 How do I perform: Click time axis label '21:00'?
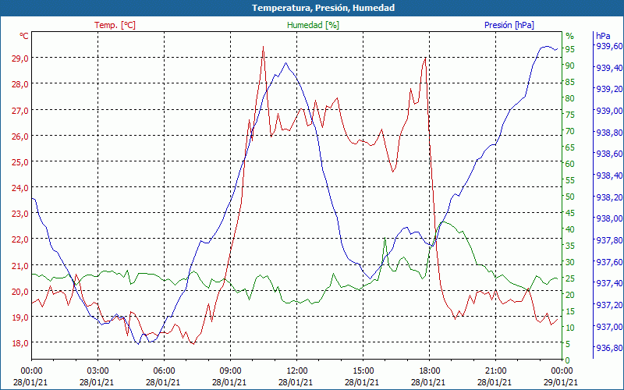click(x=496, y=370)
